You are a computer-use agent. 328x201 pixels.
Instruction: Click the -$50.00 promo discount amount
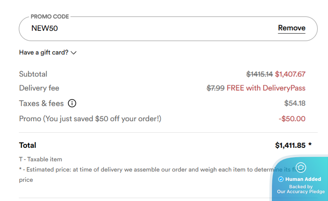(x=292, y=119)
